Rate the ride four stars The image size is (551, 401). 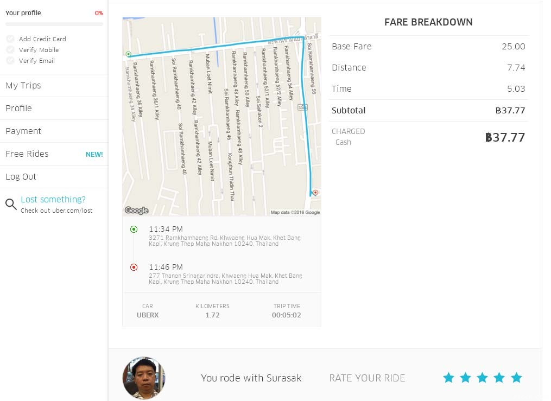click(x=499, y=378)
